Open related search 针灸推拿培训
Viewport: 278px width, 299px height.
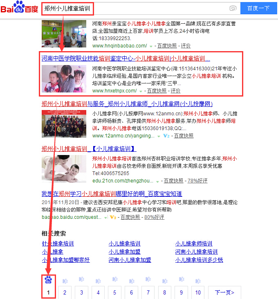58,243
